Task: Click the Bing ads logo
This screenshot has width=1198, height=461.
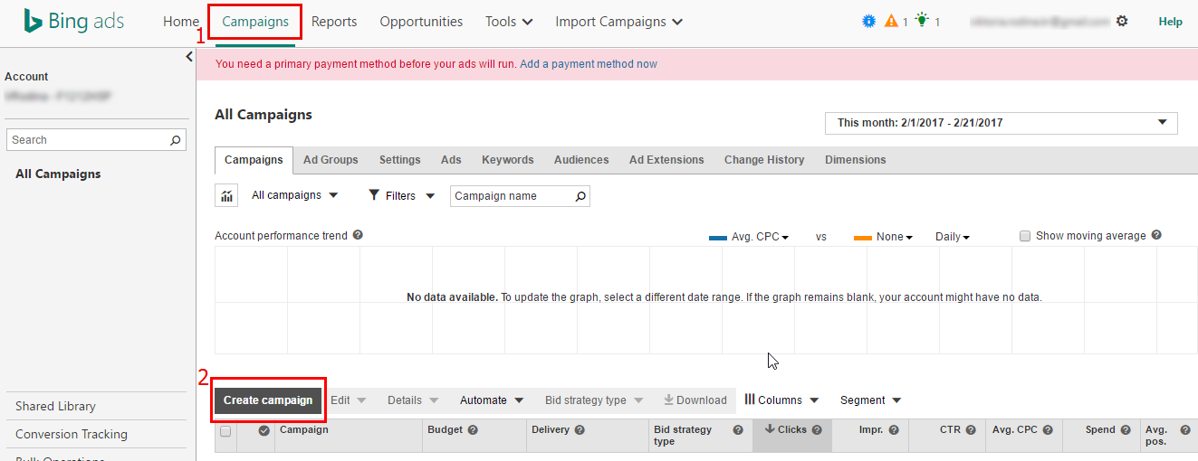Action: (x=74, y=22)
